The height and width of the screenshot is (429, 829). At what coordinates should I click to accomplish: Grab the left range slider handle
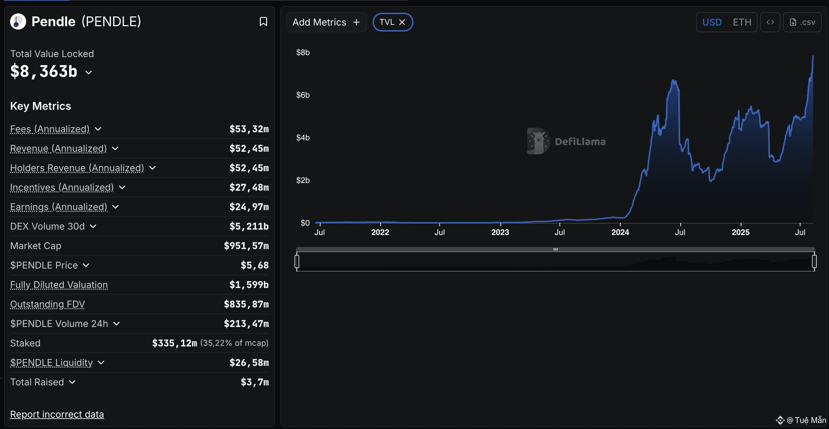(x=297, y=261)
